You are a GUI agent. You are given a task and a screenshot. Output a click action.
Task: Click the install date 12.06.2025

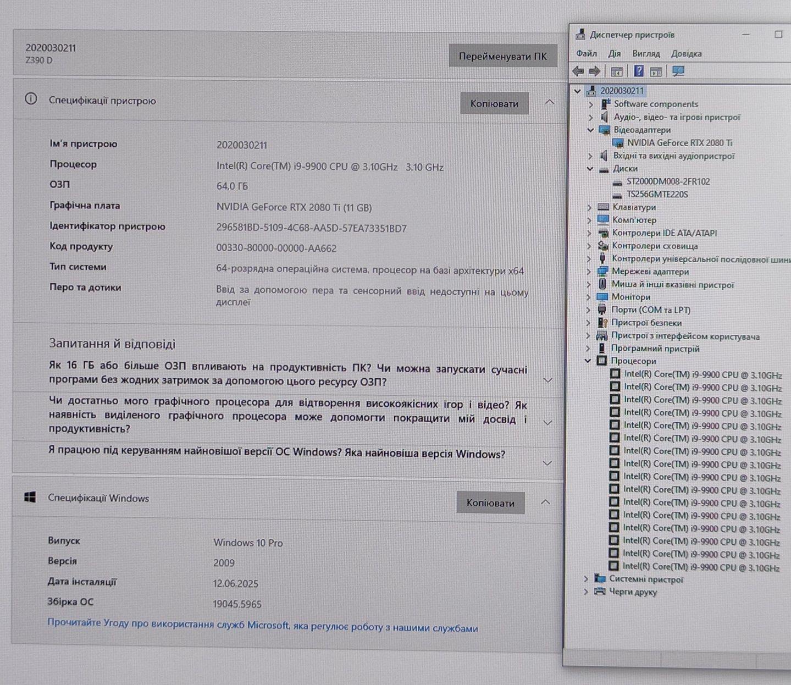[236, 583]
